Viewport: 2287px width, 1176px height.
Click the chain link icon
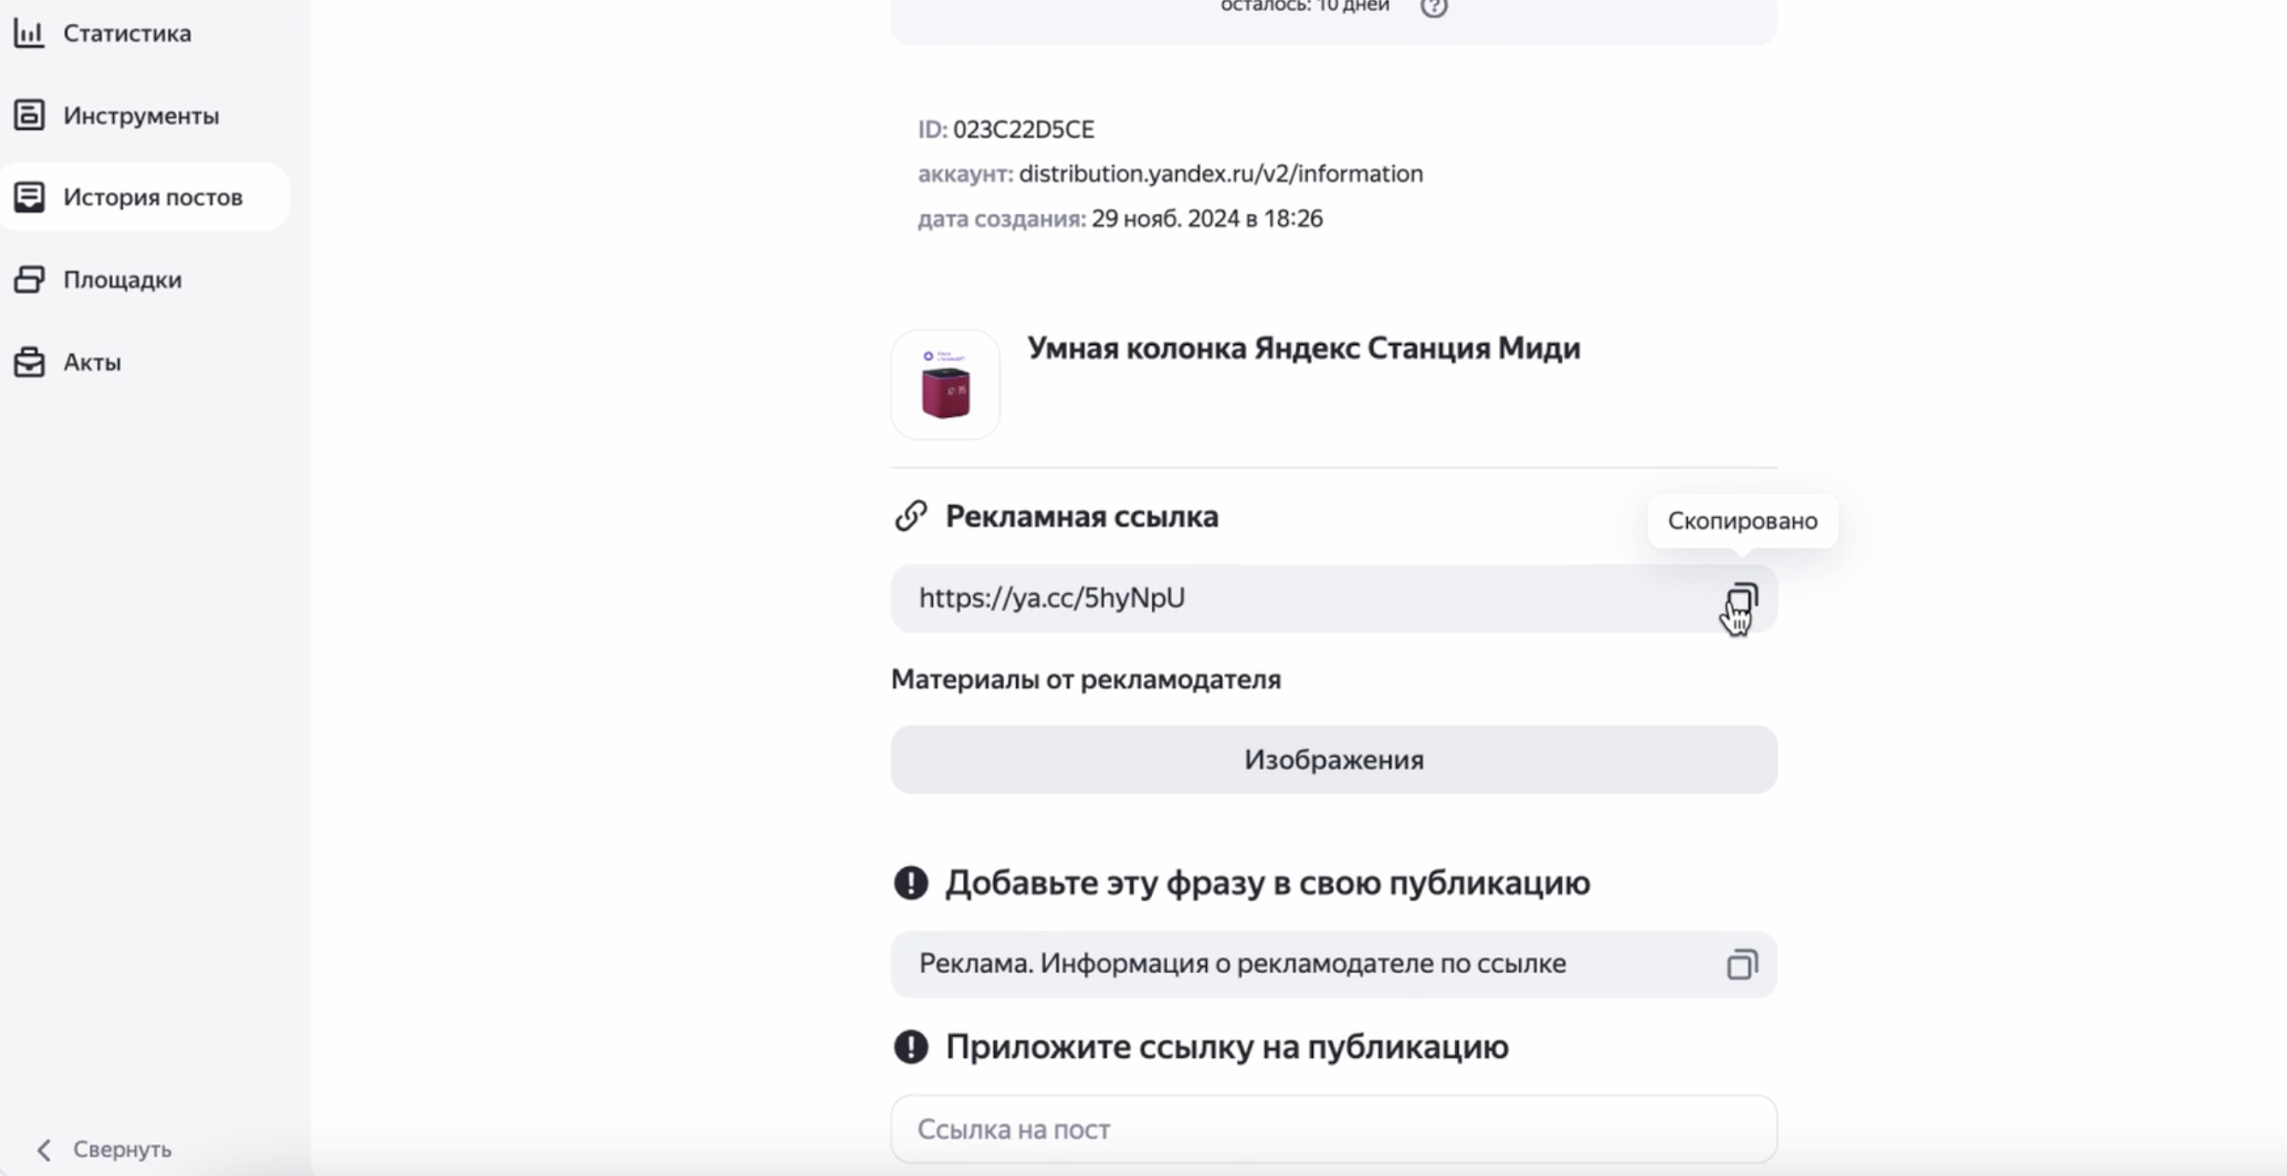click(911, 515)
